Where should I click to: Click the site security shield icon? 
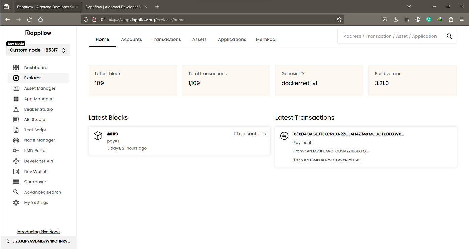click(86, 20)
